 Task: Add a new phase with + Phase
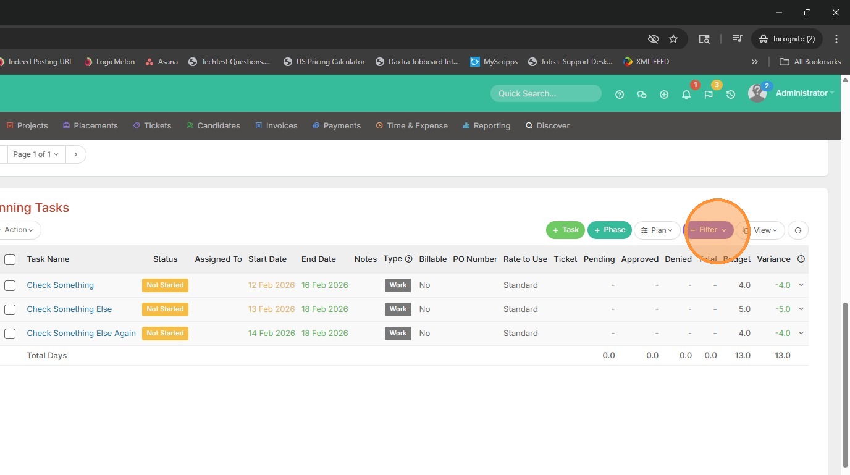click(609, 230)
